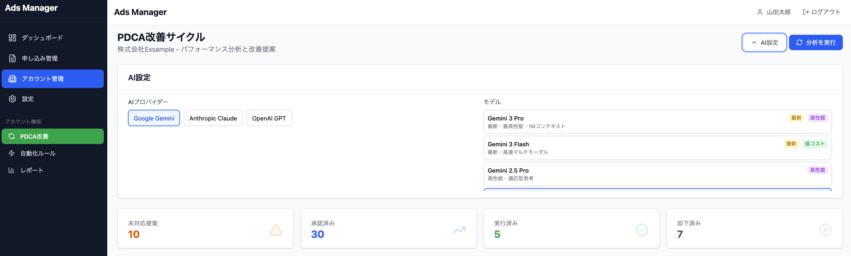Select the Gemini 2.5 Pro model row
Image resolution: width=851 pixels, height=256 pixels.
click(x=657, y=174)
